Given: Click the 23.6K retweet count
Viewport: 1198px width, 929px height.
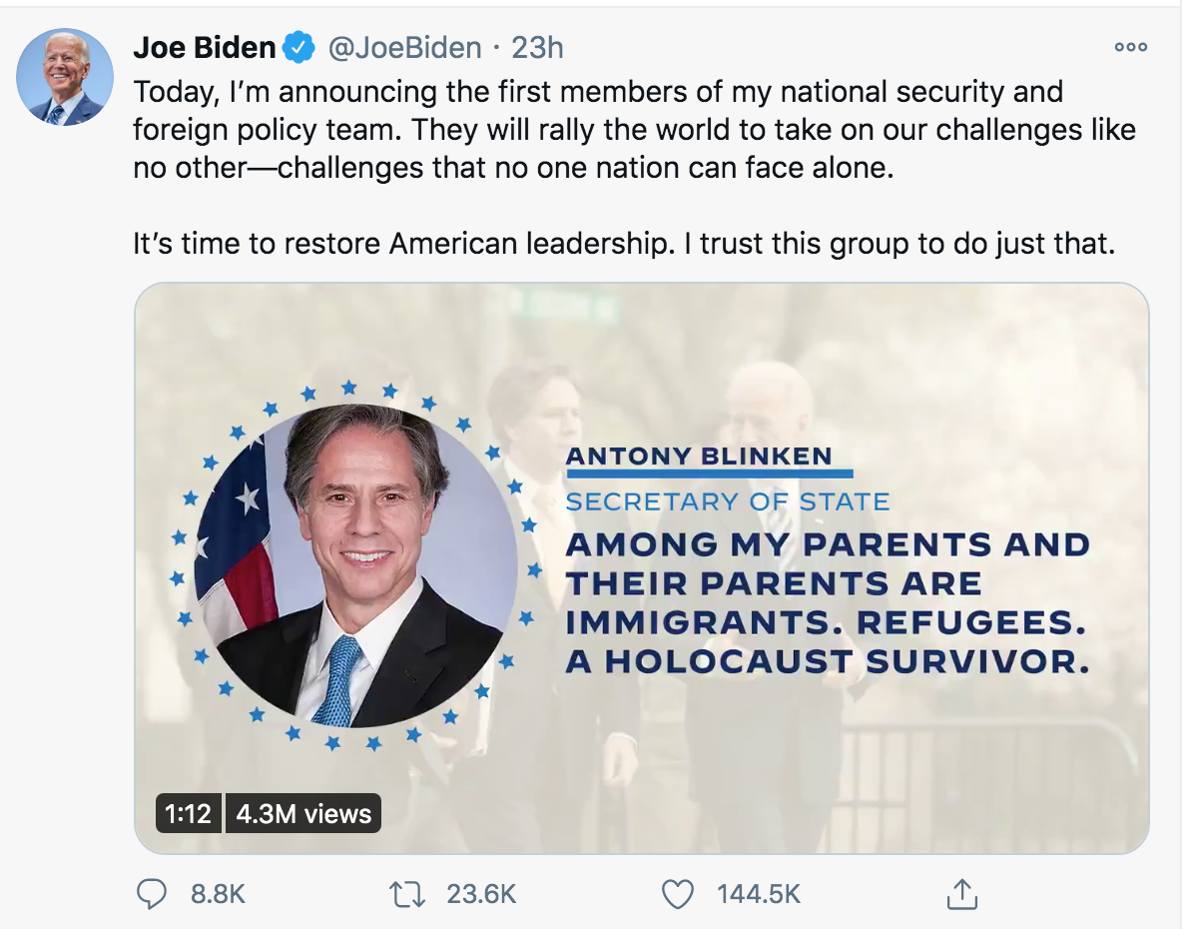Looking at the screenshot, I should point(481,893).
